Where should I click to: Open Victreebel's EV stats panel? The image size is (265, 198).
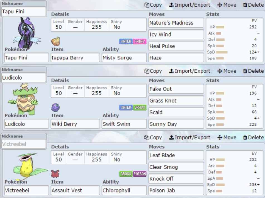point(235,173)
